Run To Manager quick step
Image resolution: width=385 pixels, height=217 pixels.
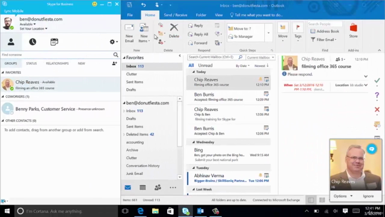241,36
